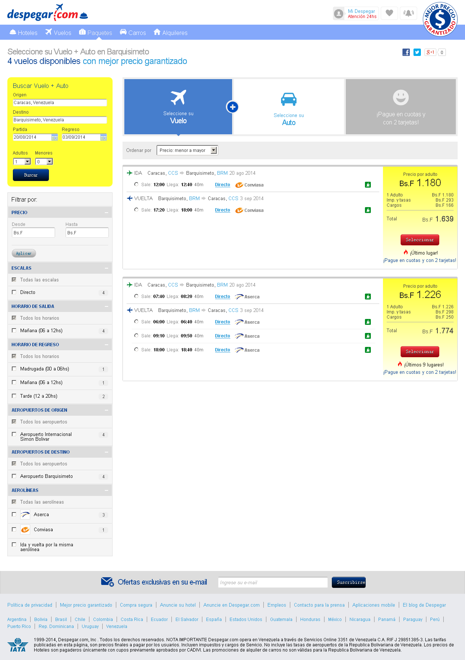Click the Mi Despegar user avatar icon

(339, 14)
